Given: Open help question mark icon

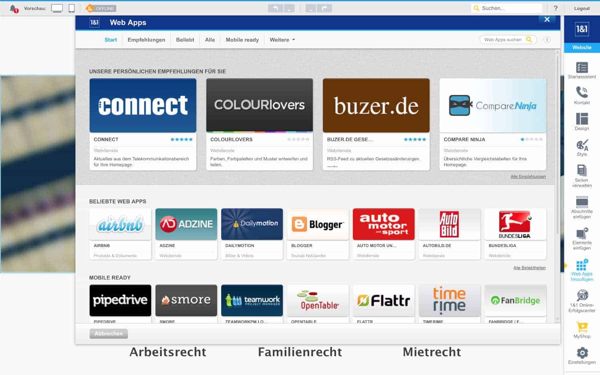Looking at the screenshot, I should pos(556,8).
